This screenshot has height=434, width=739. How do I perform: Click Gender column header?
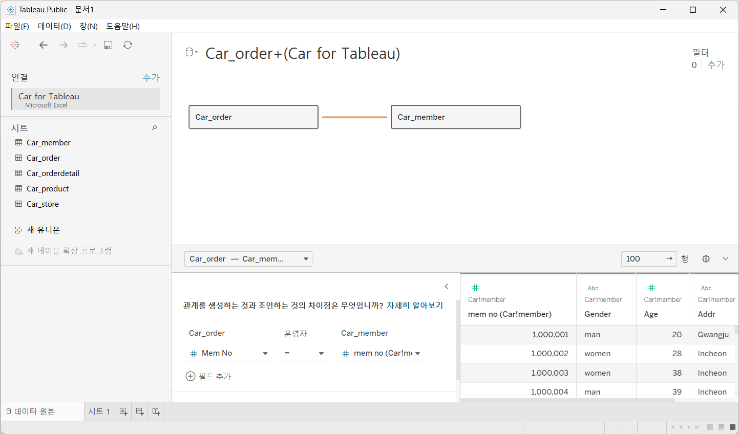tap(598, 314)
